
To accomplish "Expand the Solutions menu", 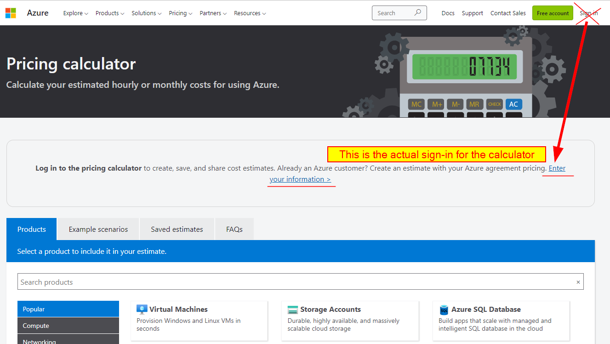I will pos(147,13).
